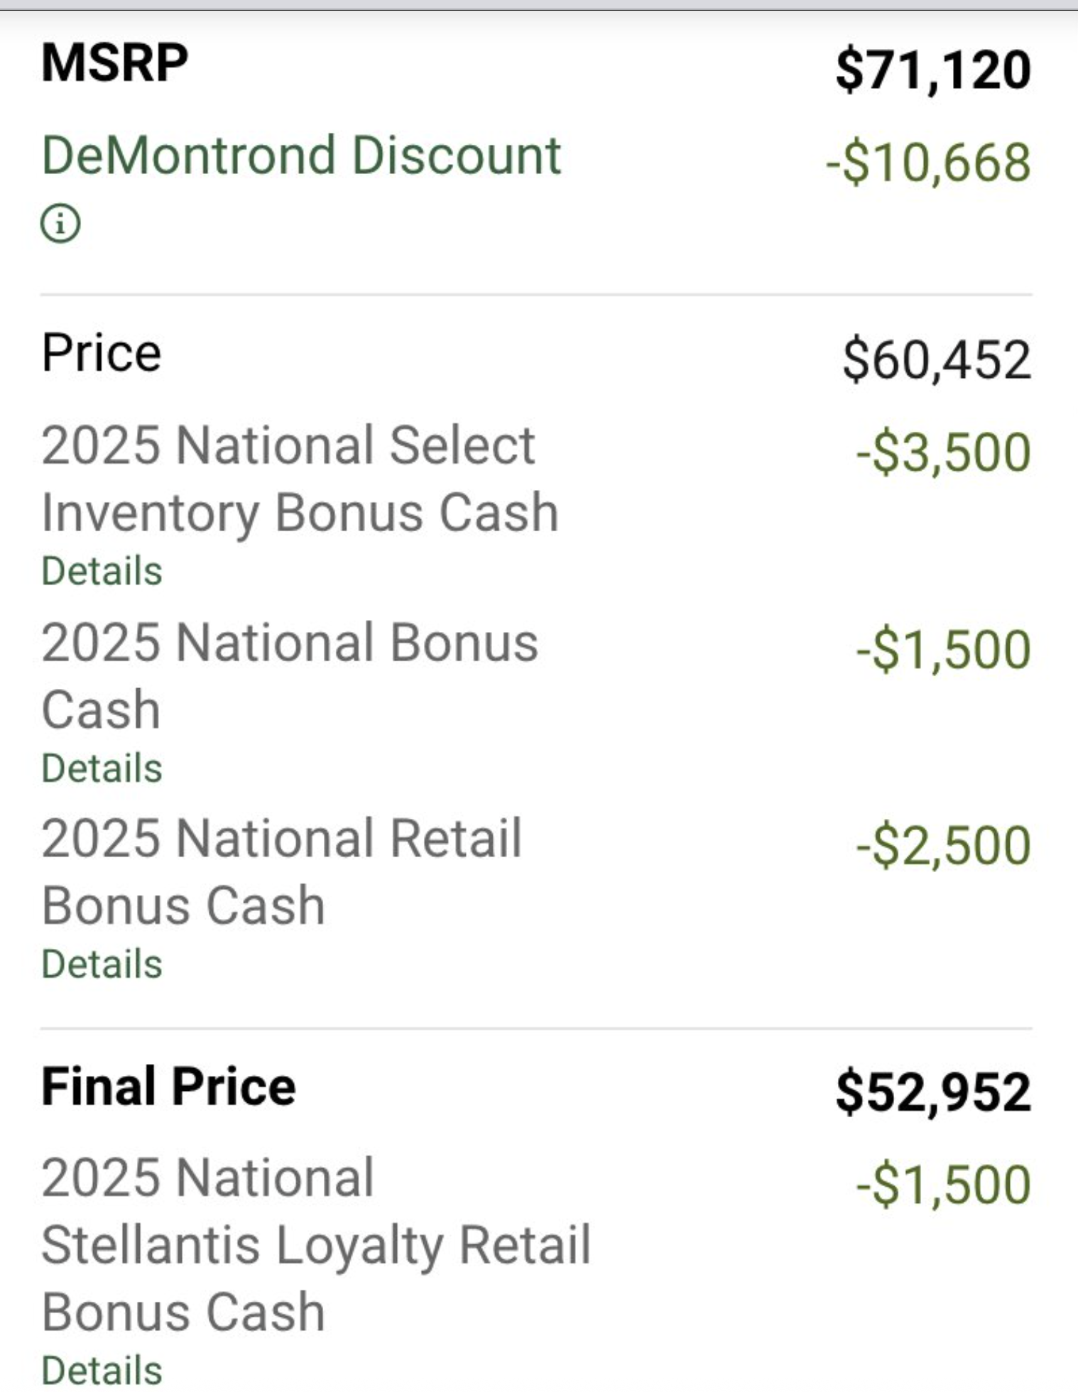Click the $60,452 price amount

click(x=936, y=359)
